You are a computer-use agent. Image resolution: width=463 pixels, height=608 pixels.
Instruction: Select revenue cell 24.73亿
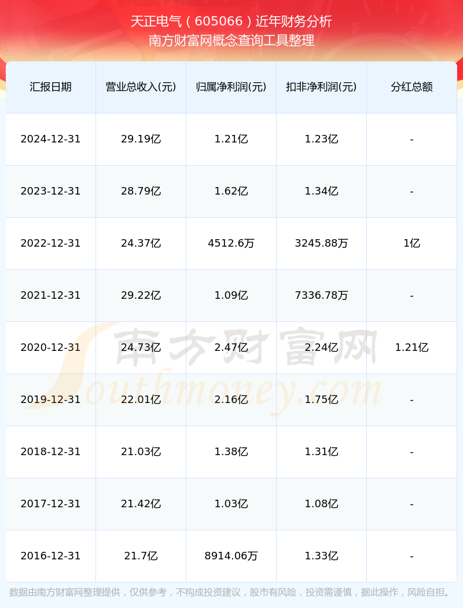(x=141, y=347)
